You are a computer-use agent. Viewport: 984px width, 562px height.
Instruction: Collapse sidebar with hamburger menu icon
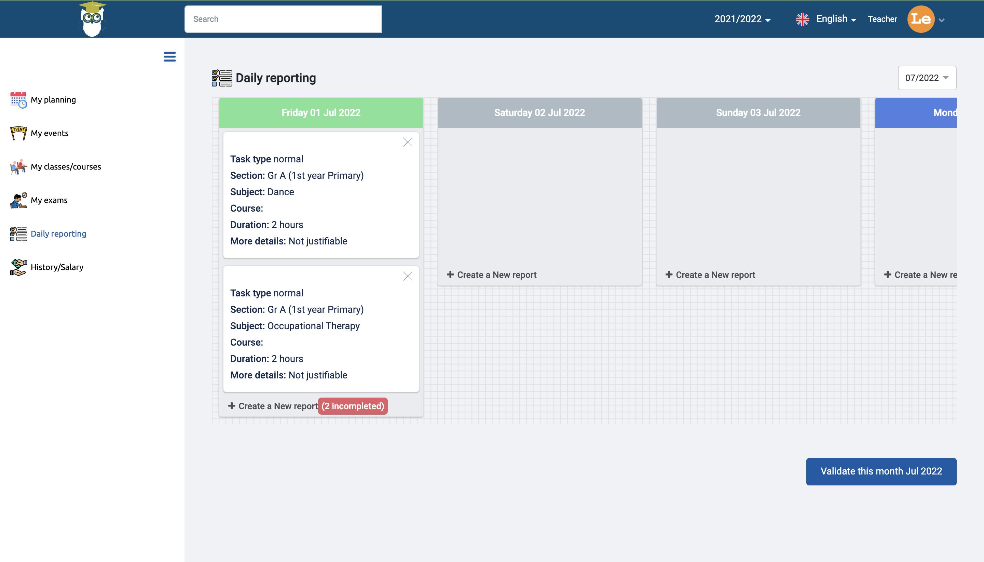170,57
